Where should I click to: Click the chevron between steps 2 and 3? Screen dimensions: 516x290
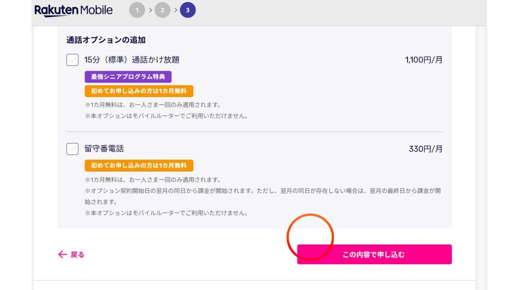click(176, 10)
